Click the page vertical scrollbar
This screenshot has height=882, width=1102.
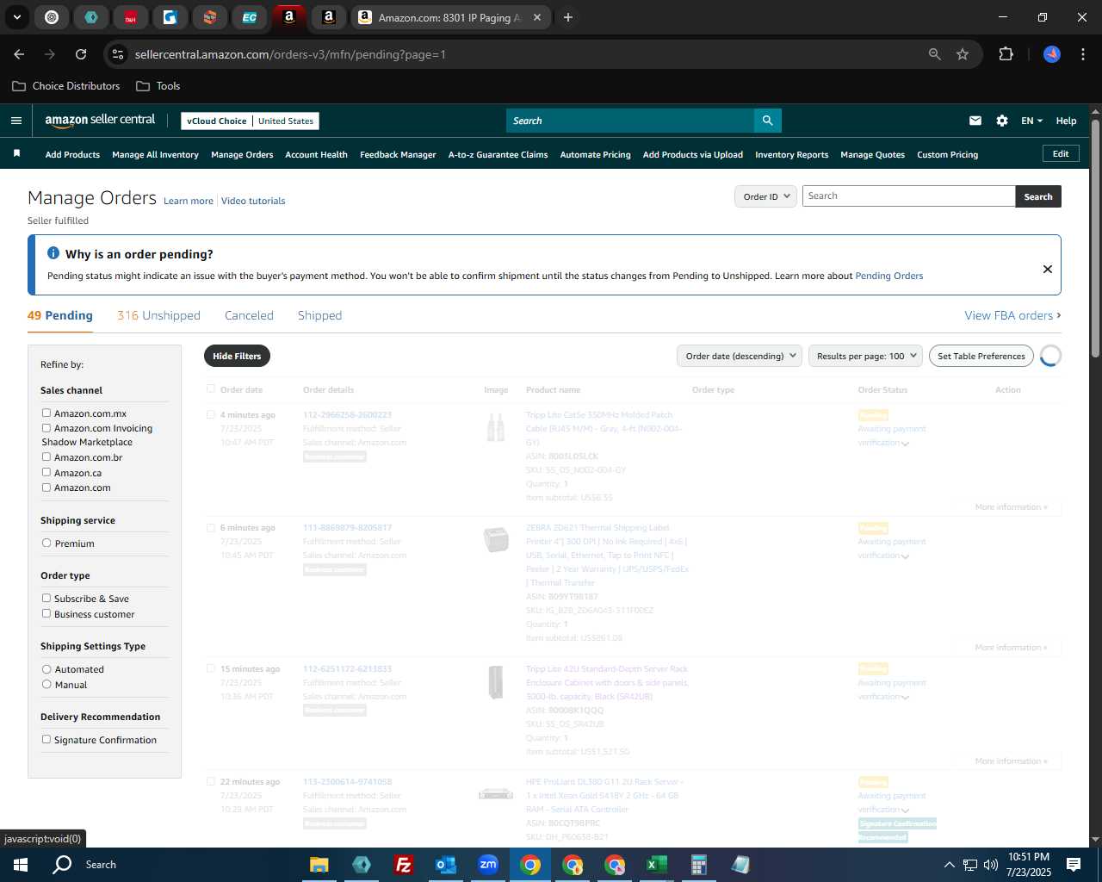click(1095, 237)
